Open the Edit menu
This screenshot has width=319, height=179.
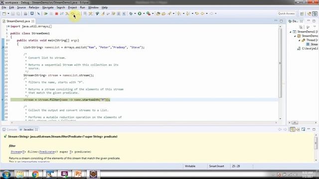click(x=11, y=7)
